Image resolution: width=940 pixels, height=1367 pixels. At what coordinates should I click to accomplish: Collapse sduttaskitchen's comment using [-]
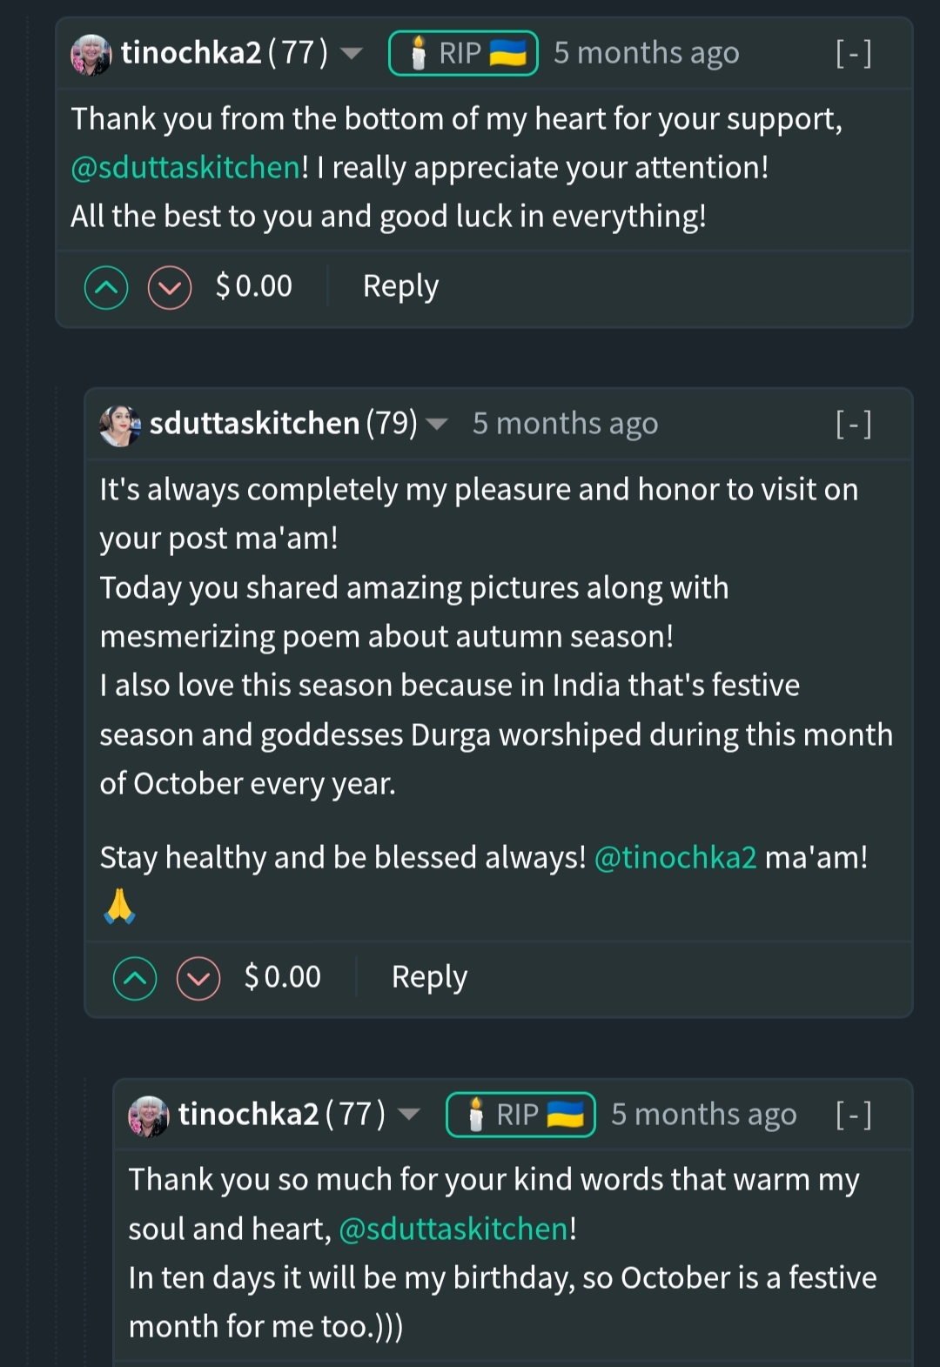point(853,425)
